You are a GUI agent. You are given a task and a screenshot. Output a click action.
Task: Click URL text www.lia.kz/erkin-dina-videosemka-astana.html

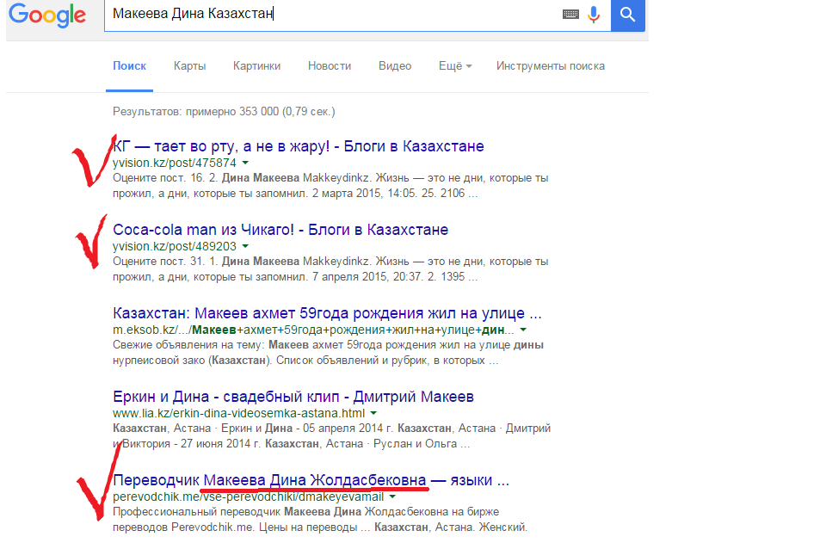tap(238, 413)
